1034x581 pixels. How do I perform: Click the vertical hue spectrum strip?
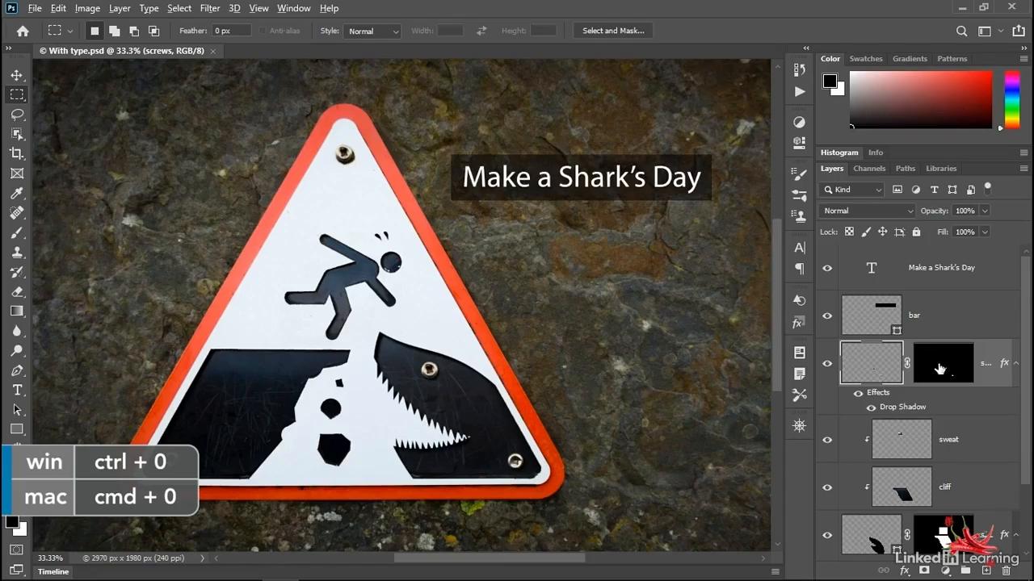[1011, 99]
